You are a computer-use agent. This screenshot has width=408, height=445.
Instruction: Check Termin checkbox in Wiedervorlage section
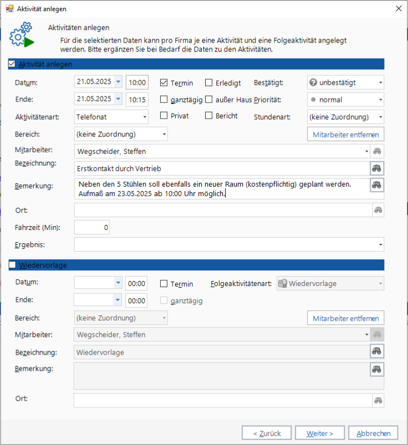pos(164,284)
